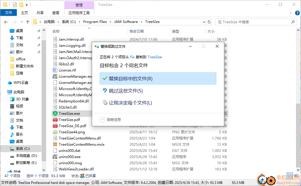Image resolution: width=301 pixels, height=186 pixels.
Task: Click navigation pane scroll down arrow
Action: pos(44,170)
